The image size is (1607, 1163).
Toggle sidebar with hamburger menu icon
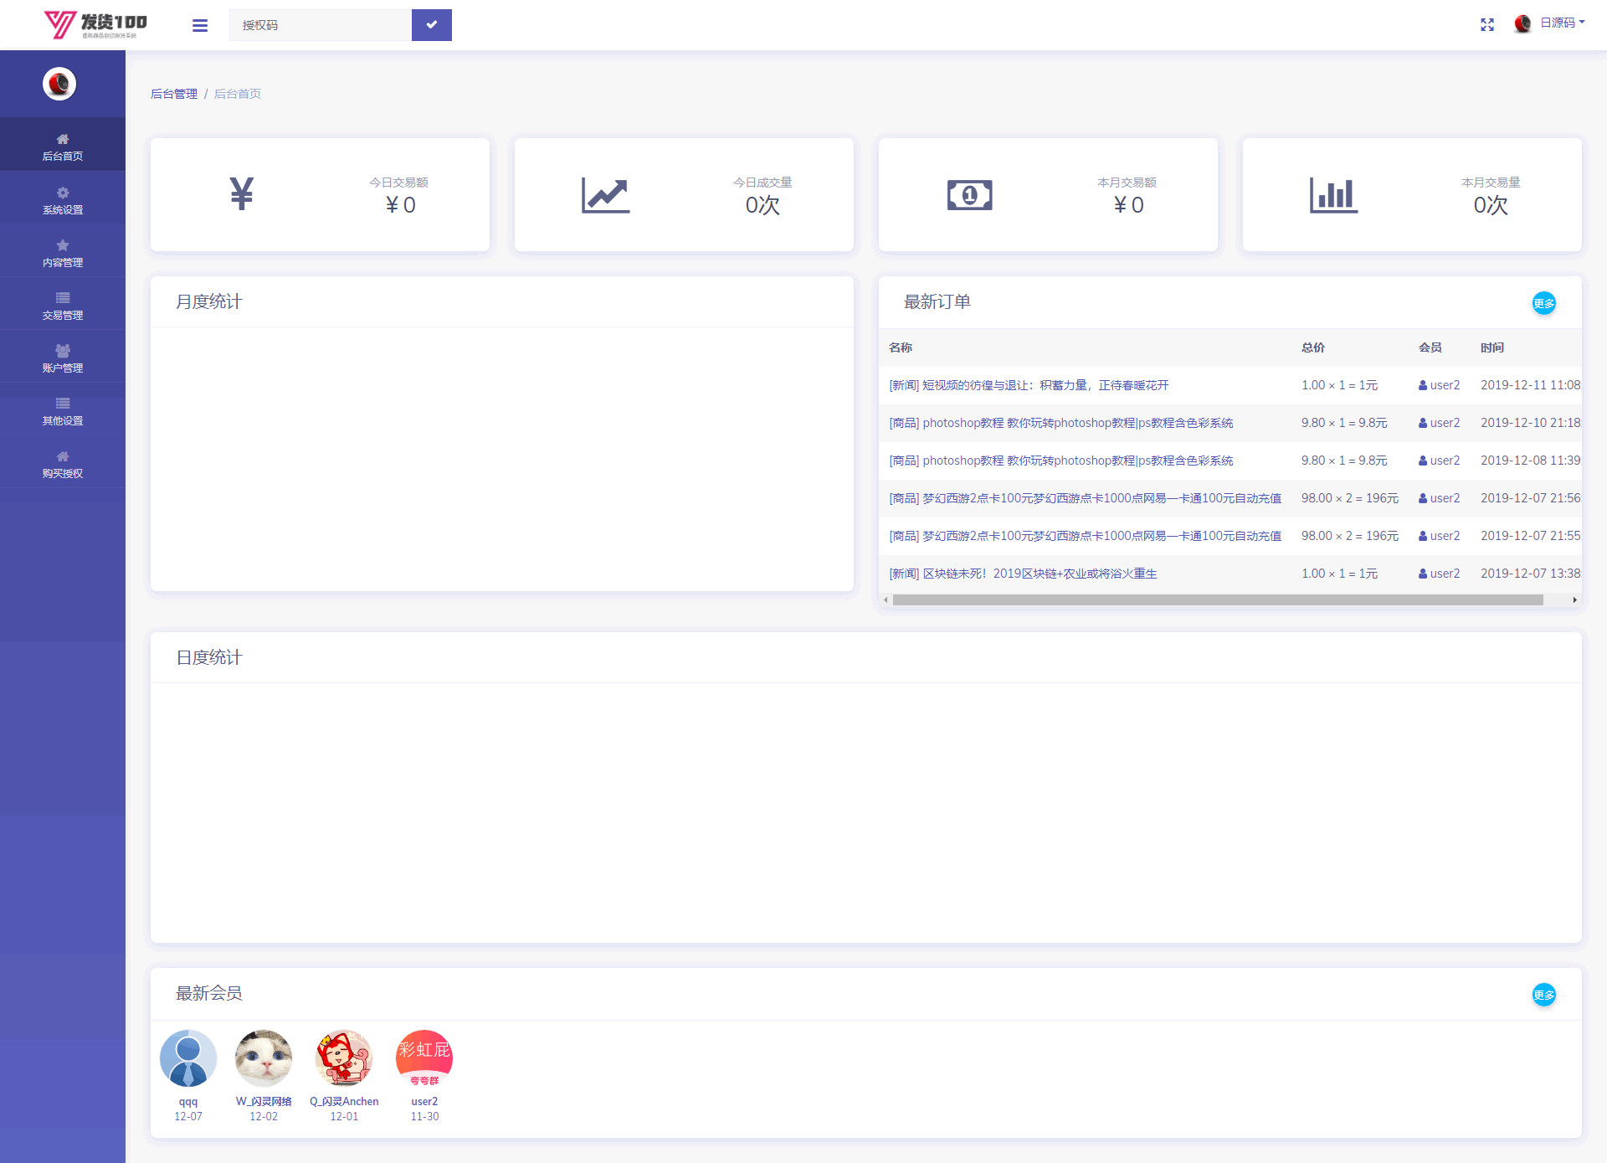pos(199,25)
